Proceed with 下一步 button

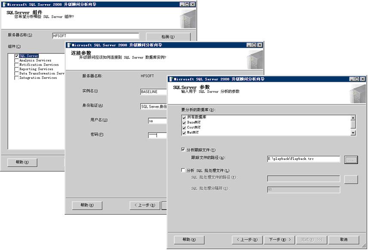point(280,240)
